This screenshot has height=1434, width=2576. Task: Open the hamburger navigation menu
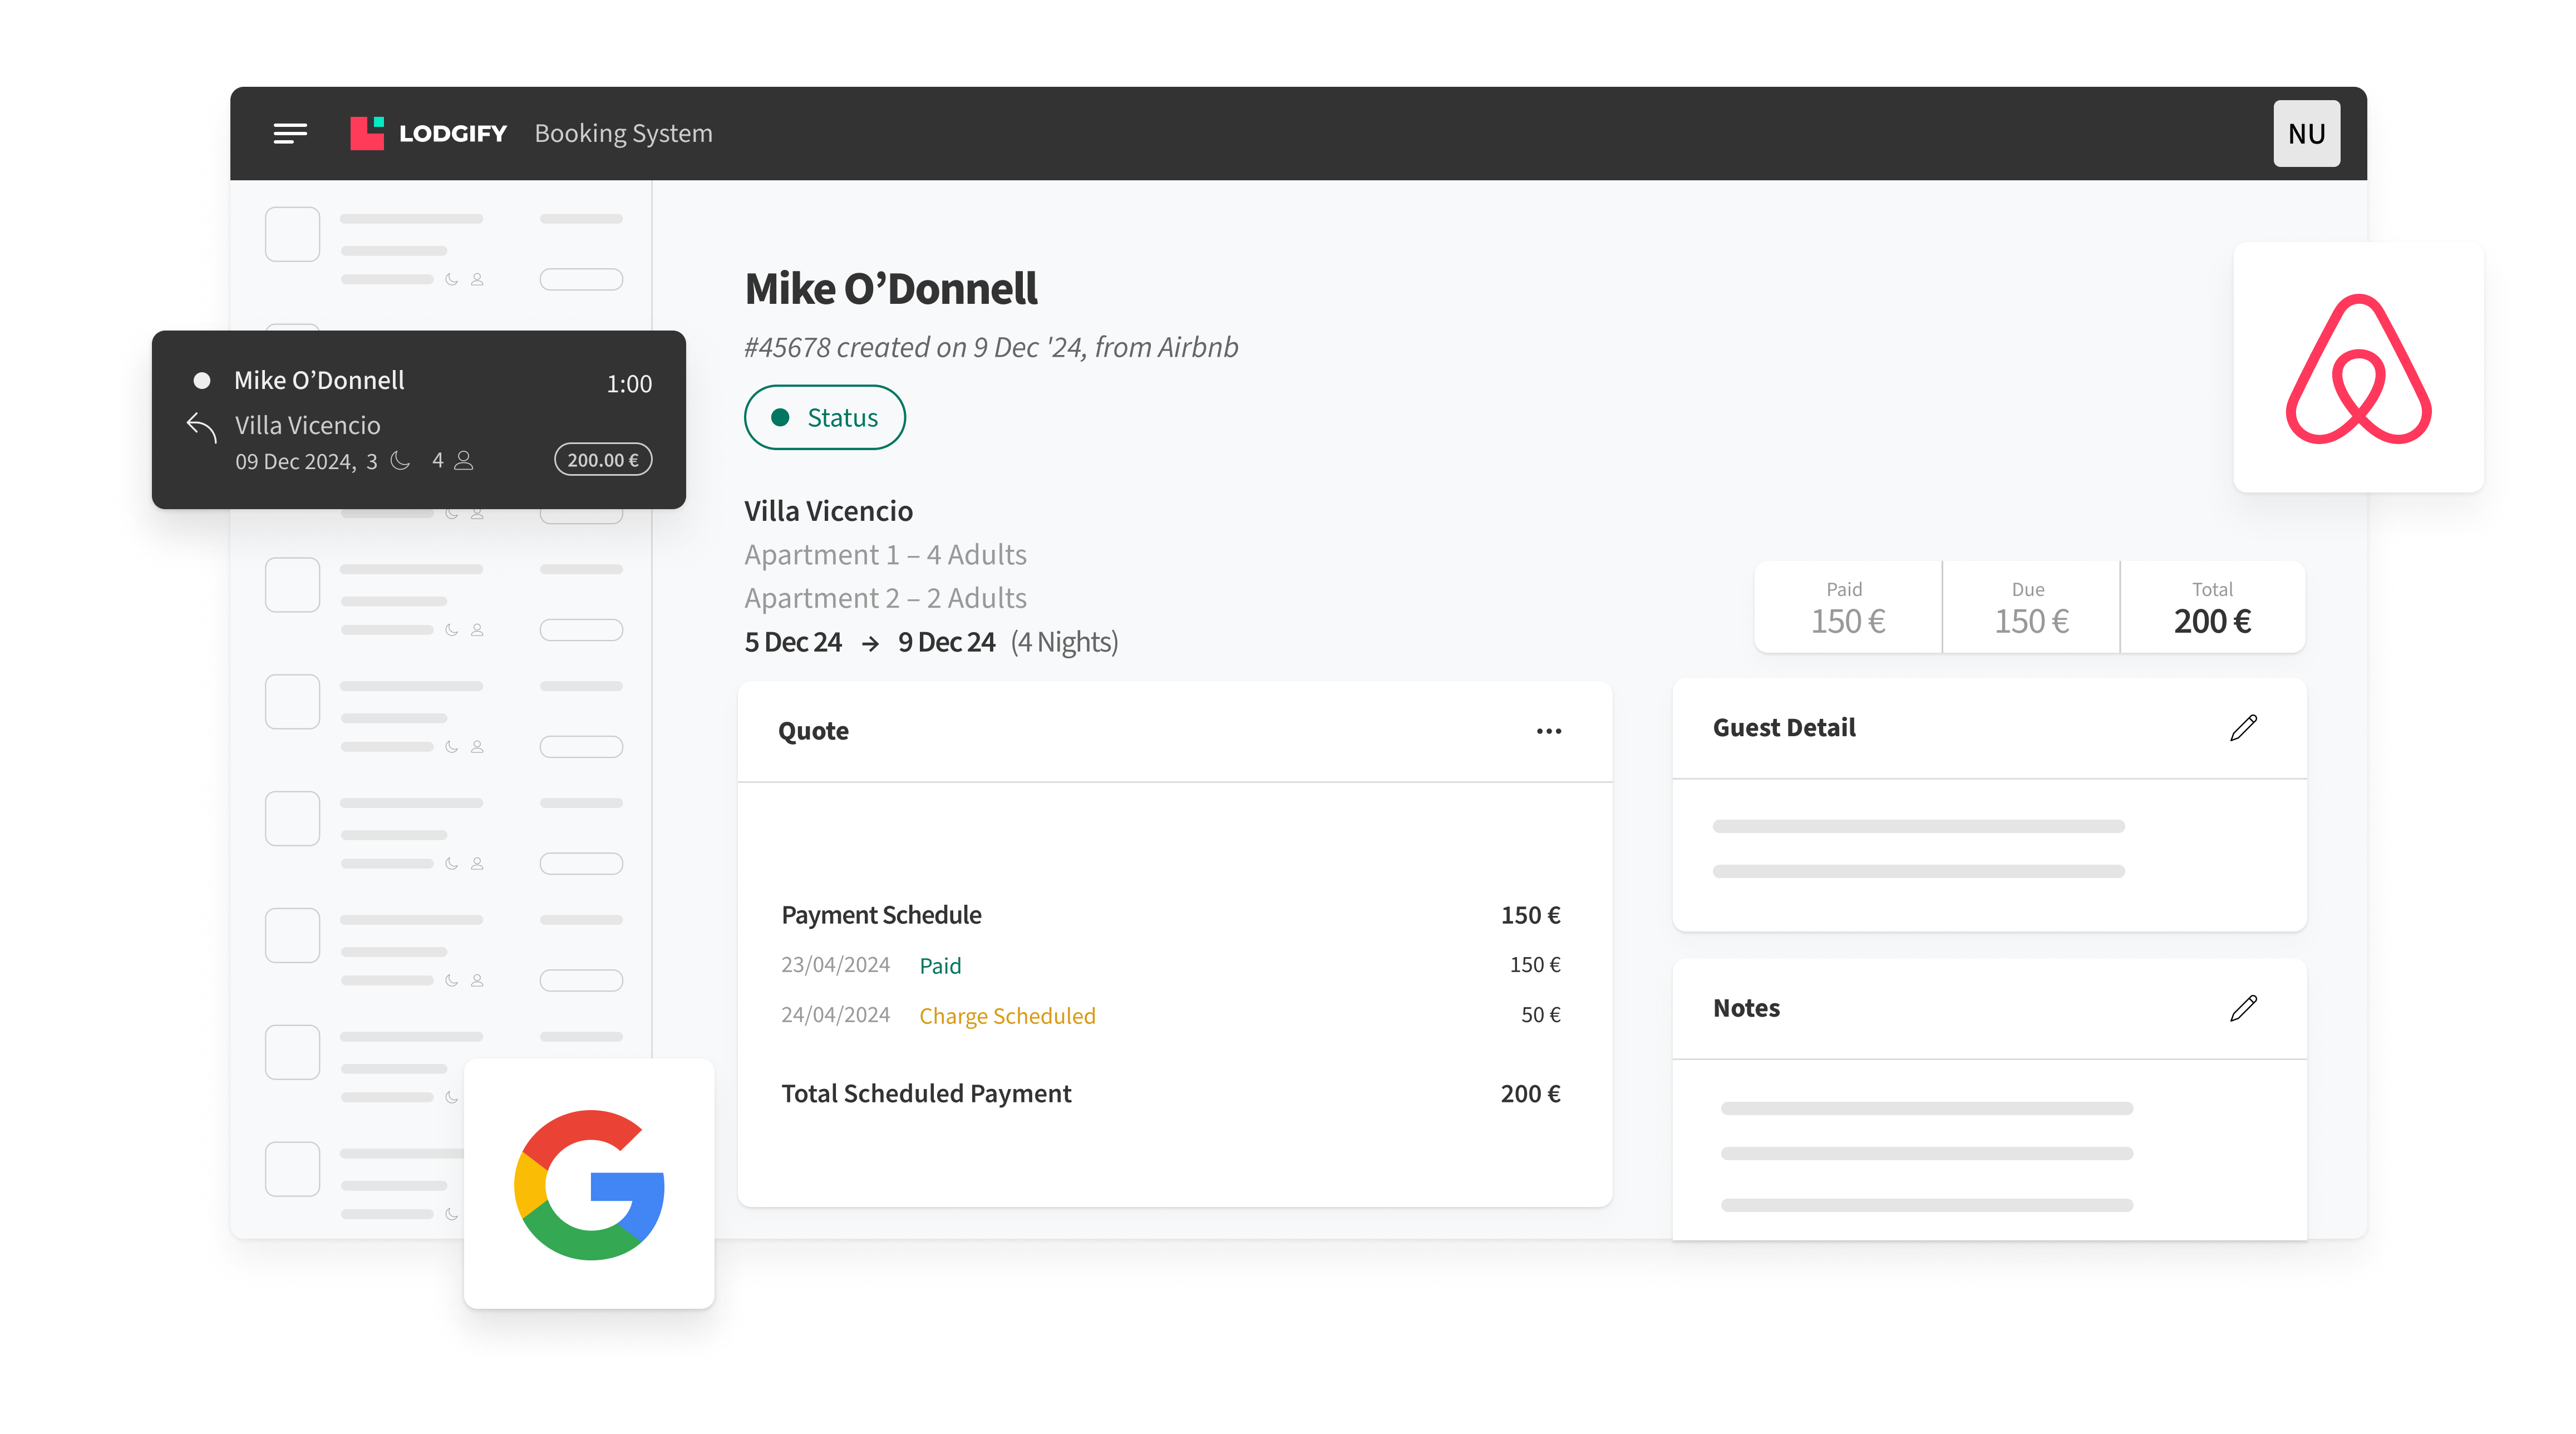pyautogui.click(x=290, y=133)
